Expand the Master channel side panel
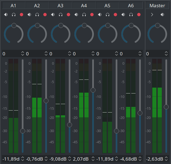 tap(152, 15)
